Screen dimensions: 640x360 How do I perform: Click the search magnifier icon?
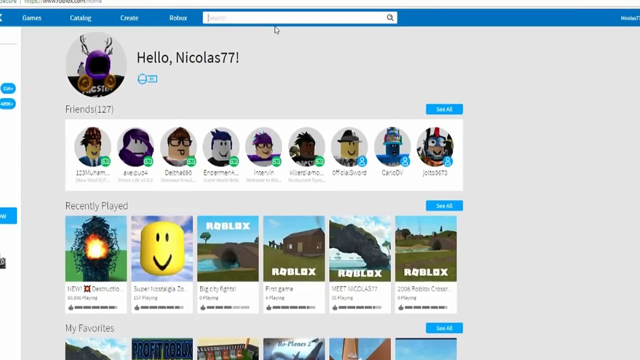click(390, 18)
